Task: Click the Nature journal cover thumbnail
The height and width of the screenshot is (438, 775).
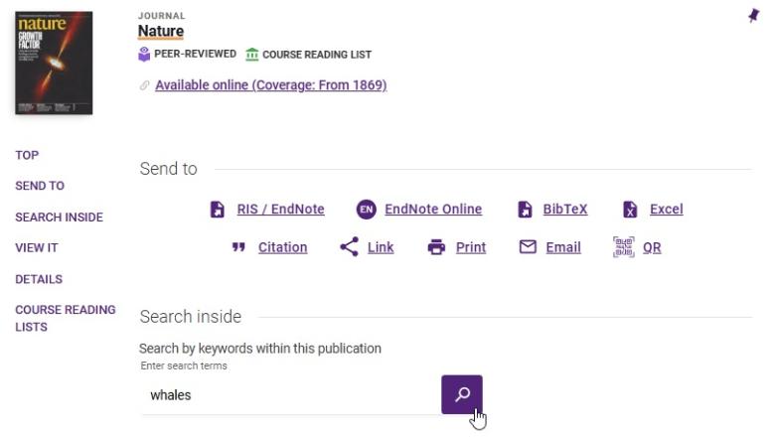Action: (54, 64)
